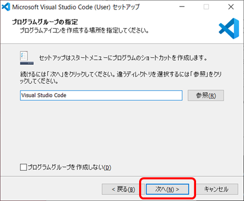Click the Microsoft Visual Studio Code (User) セットアップ title

(x=76, y=7)
